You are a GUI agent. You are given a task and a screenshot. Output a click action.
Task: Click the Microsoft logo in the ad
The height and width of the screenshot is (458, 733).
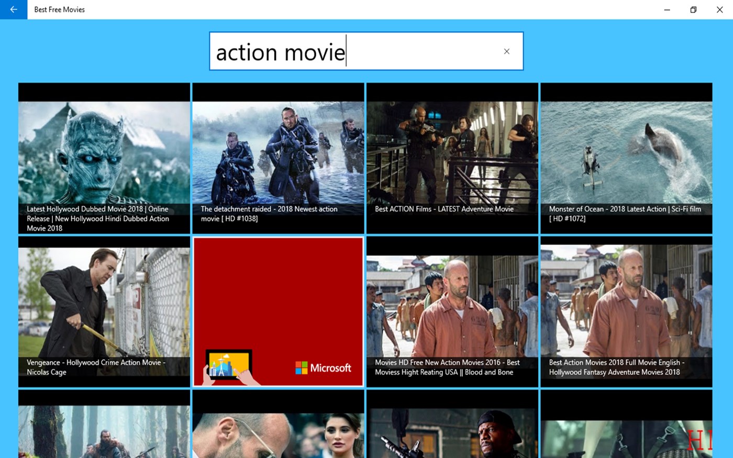pos(323,368)
